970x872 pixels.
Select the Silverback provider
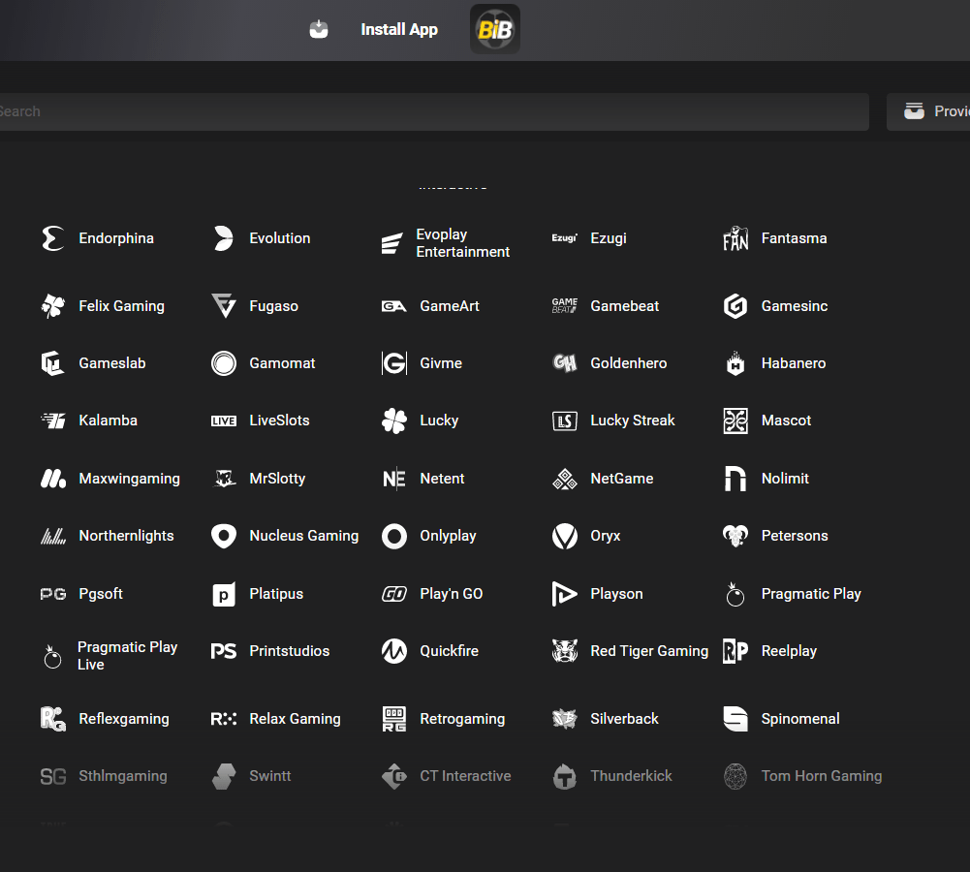point(605,719)
